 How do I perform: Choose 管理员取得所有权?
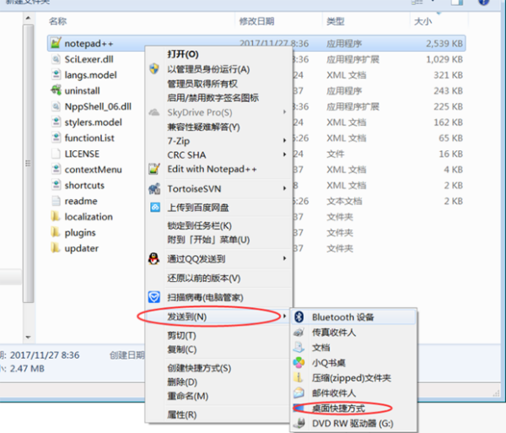[202, 84]
